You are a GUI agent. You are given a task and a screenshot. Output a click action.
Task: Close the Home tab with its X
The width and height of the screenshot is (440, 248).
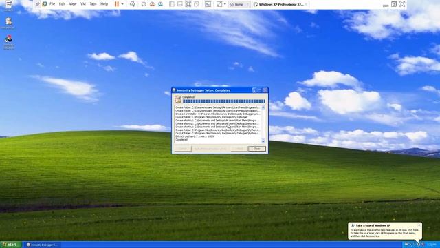247,5
